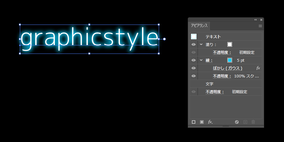284x142 pixels.
Task: Open the stroke 不透明度 100% link
Action: click(x=222, y=76)
